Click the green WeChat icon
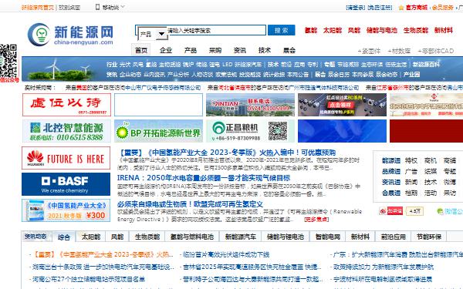 440,211
